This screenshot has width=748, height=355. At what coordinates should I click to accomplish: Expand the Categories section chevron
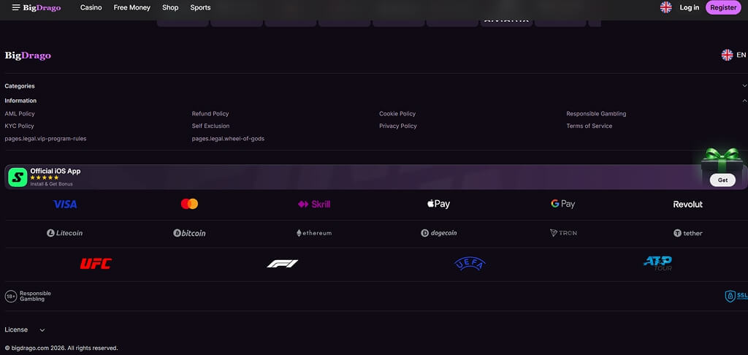point(744,86)
